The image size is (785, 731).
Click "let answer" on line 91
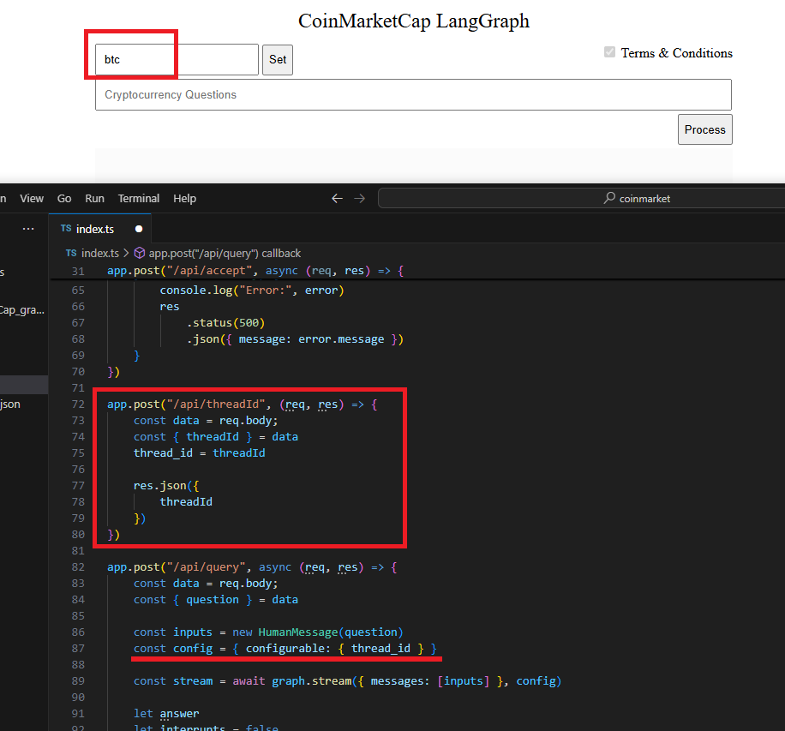click(166, 714)
